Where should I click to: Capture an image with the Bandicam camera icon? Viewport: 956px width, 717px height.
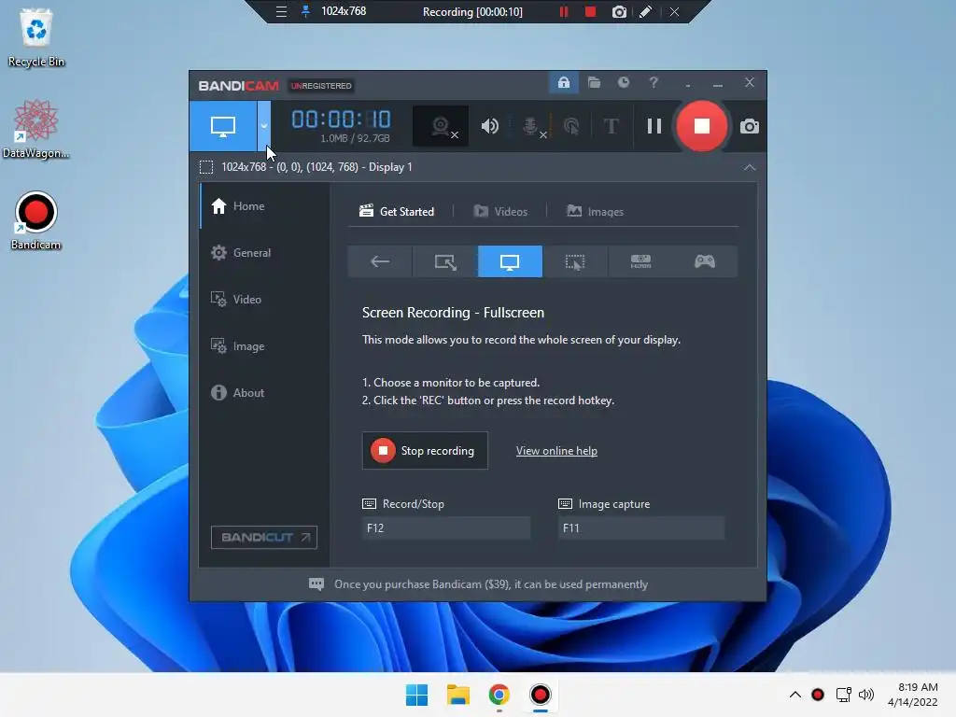(x=750, y=126)
